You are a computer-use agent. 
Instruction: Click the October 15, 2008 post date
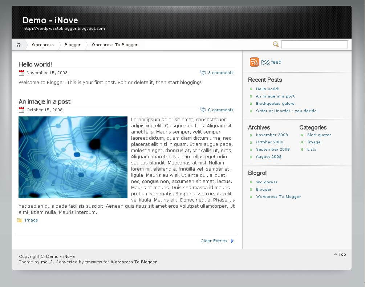point(44,110)
